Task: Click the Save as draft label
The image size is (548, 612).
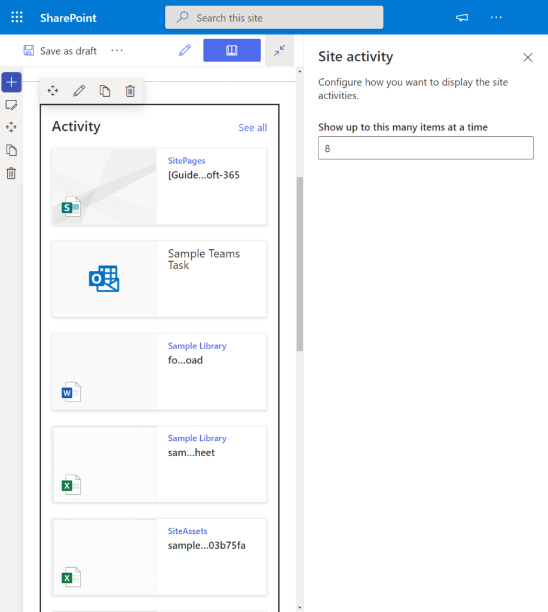Action: tap(68, 51)
